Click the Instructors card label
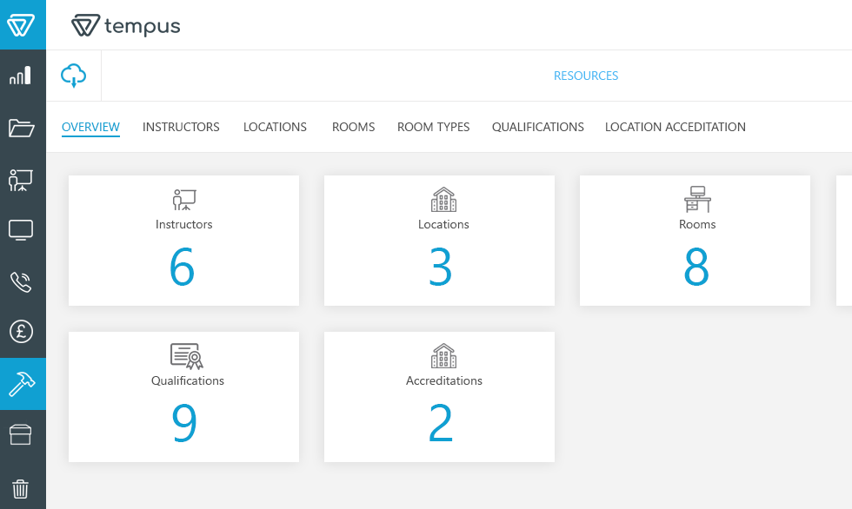 (x=183, y=225)
